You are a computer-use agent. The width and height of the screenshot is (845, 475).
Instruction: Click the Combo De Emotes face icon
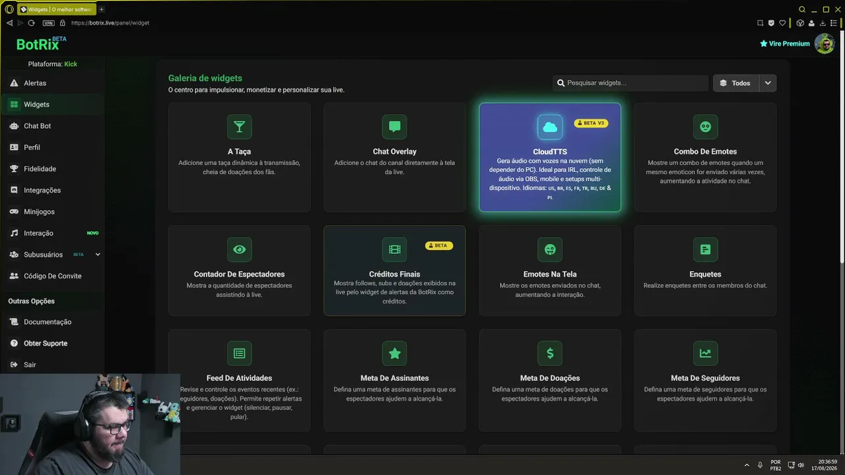[706, 127]
